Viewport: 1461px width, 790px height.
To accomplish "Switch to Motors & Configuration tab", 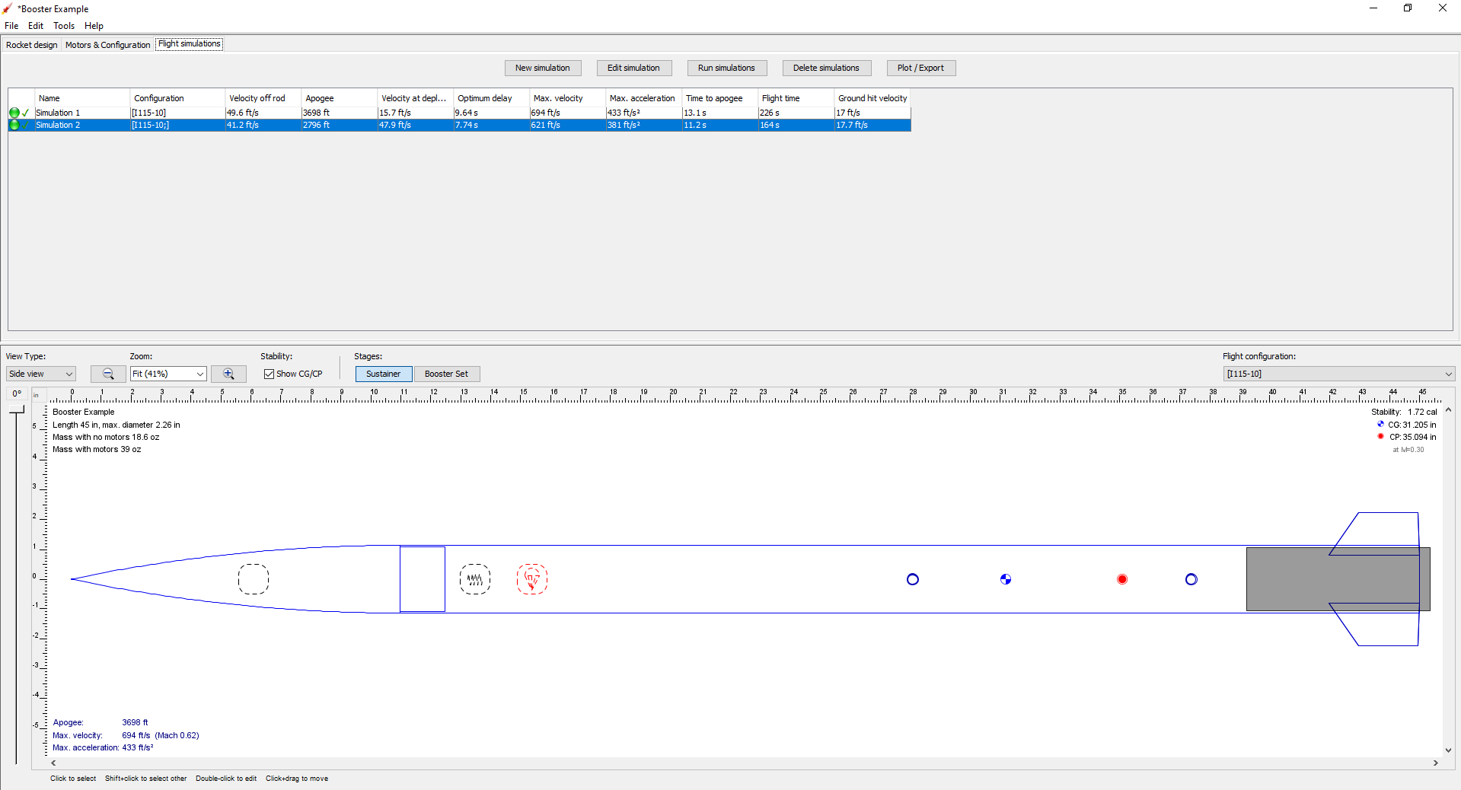I will click(x=107, y=45).
